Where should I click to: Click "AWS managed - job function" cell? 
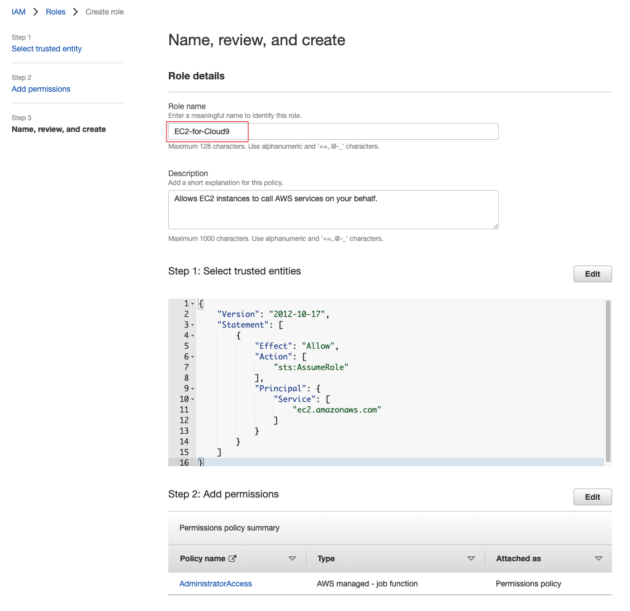pyautogui.click(x=367, y=584)
